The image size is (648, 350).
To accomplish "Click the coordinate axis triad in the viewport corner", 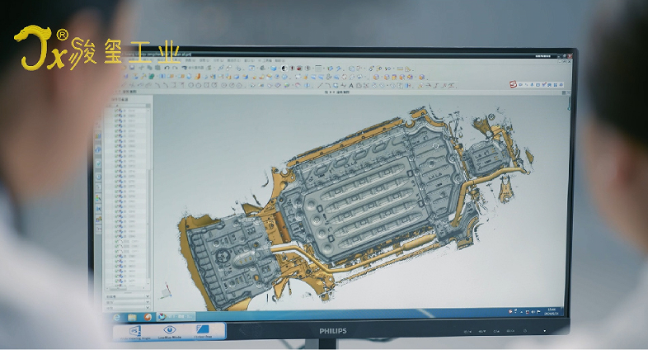I will pyautogui.click(x=167, y=291).
